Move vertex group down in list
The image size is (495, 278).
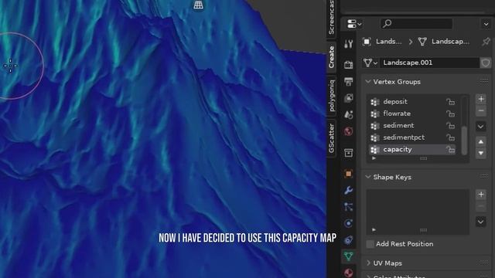point(481,153)
